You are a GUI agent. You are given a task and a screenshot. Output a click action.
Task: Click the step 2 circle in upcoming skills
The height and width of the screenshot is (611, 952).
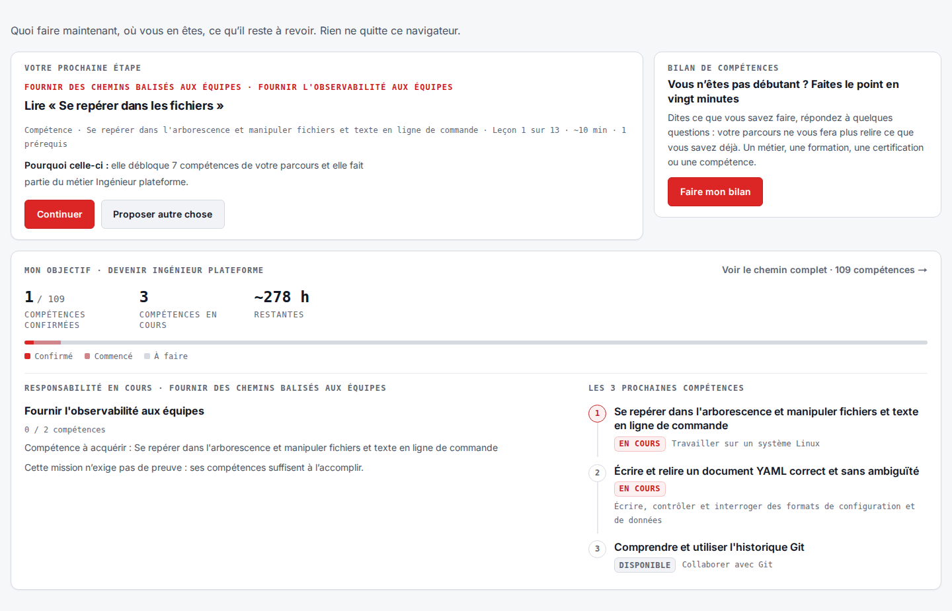pos(597,473)
